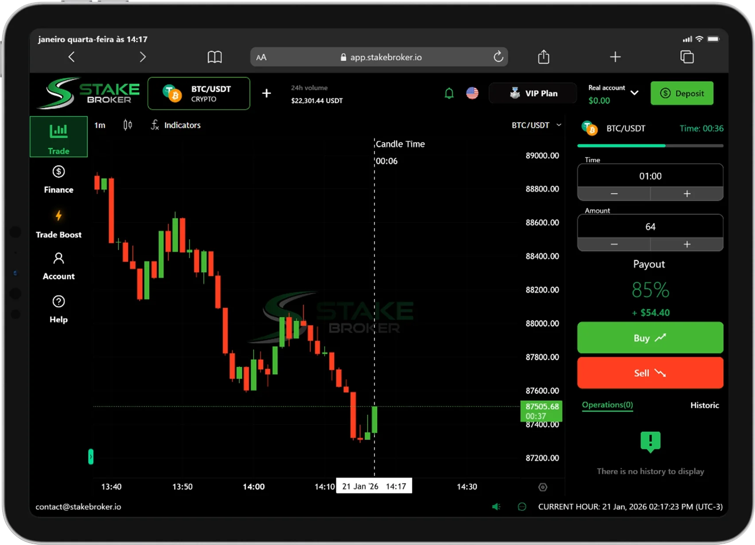Open the VIP Plan button

coord(533,93)
